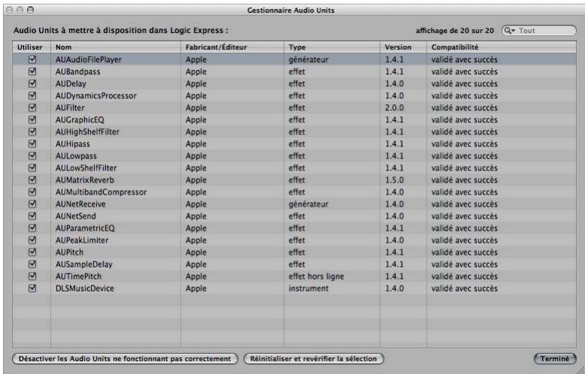Select the AUHipass row name

click(72, 143)
